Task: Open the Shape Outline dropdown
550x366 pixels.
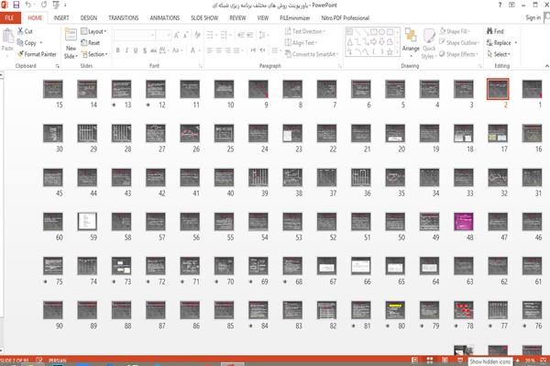Action: pyautogui.click(x=459, y=43)
